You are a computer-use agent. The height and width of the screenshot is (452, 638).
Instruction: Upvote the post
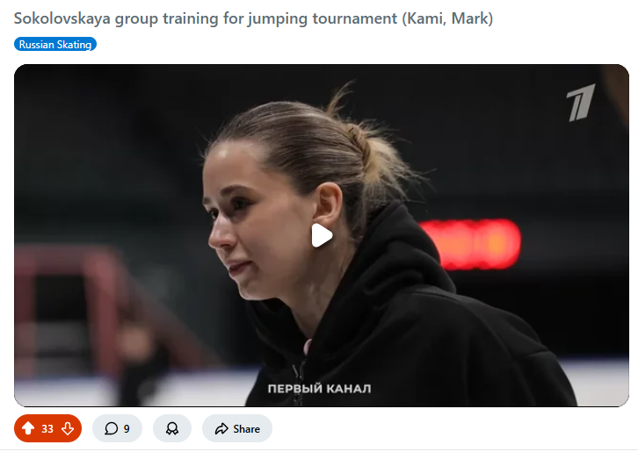click(x=28, y=428)
